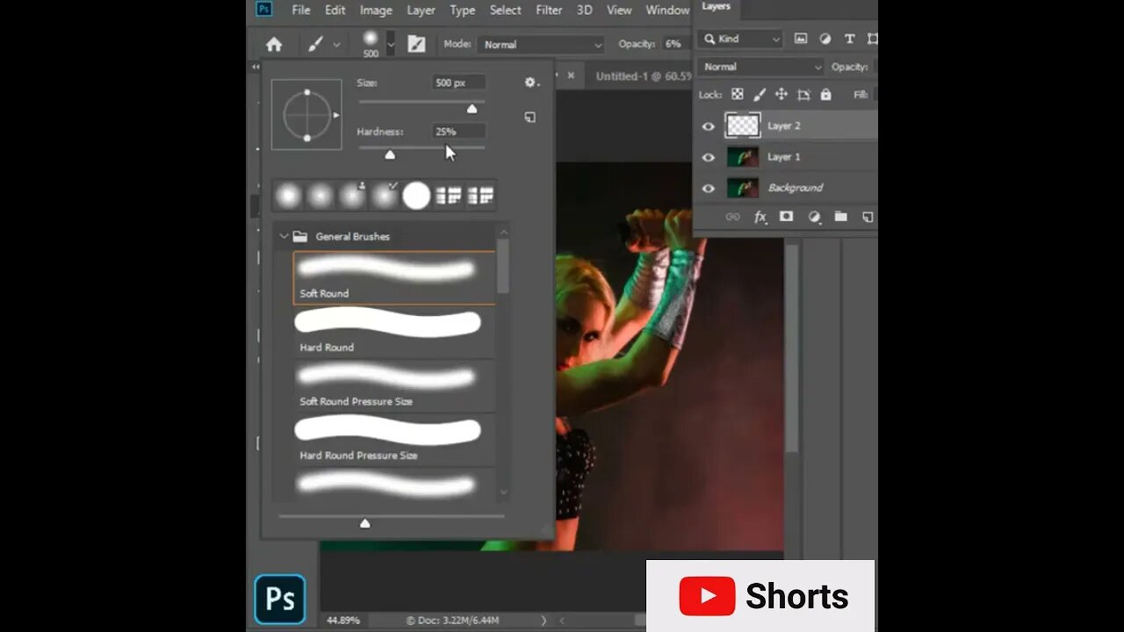Toggle lock transparent pixels
This screenshot has width=1124, height=632.
pyautogui.click(x=738, y=94)
